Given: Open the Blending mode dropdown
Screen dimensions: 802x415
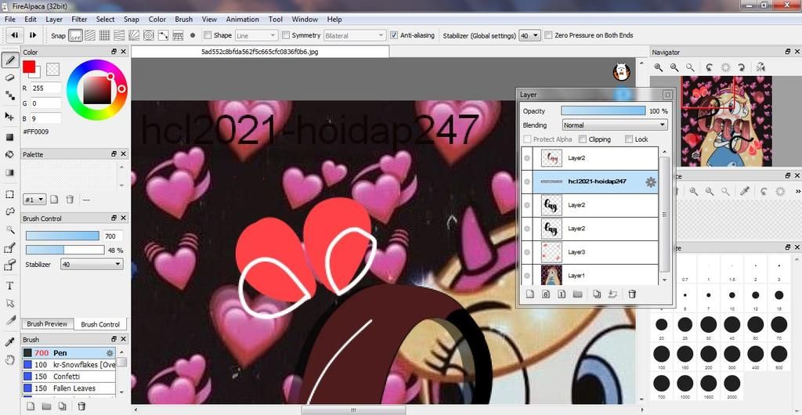Looking at the screenshot, I should pyautogui.click(x=615, y=125).
